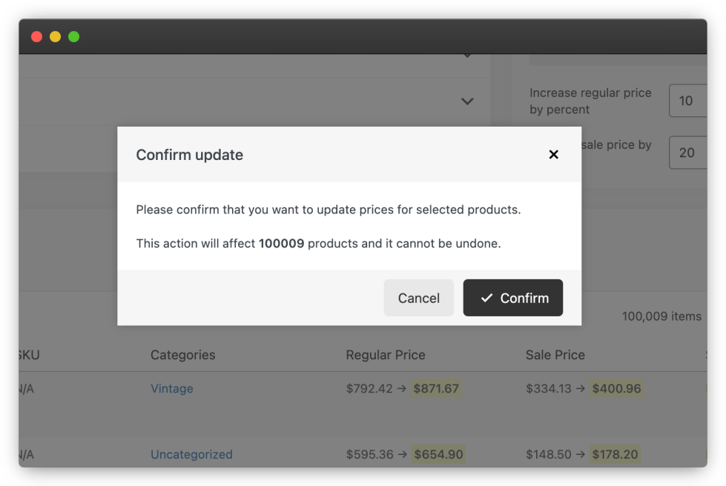Open the Vintage category link

[172, 388]
